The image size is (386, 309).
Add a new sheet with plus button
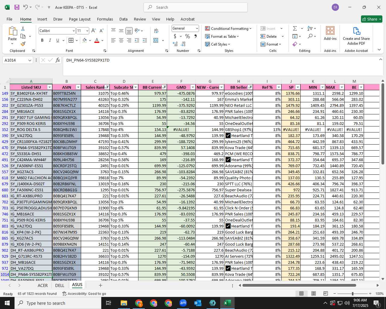coord(100,285)
